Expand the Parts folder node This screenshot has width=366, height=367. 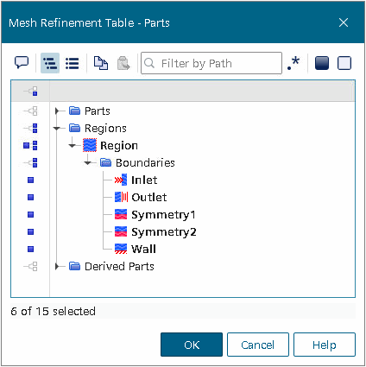(57, 111)
